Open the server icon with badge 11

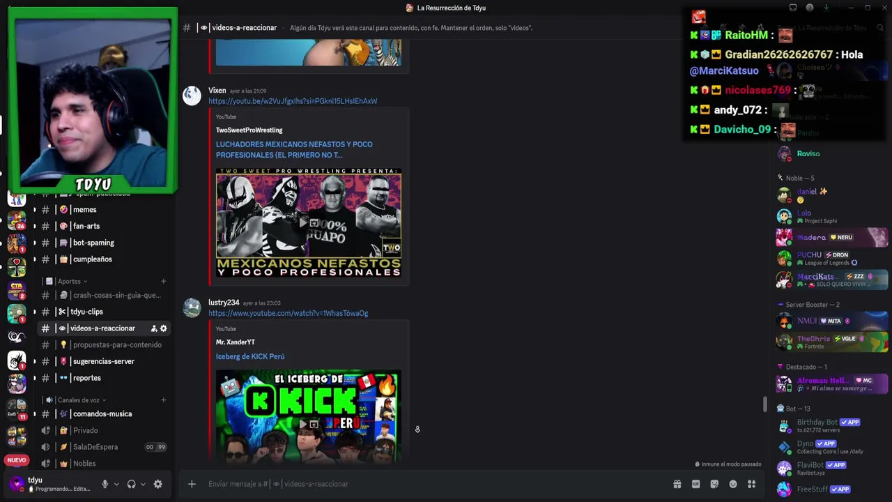(x=17, y=409)
